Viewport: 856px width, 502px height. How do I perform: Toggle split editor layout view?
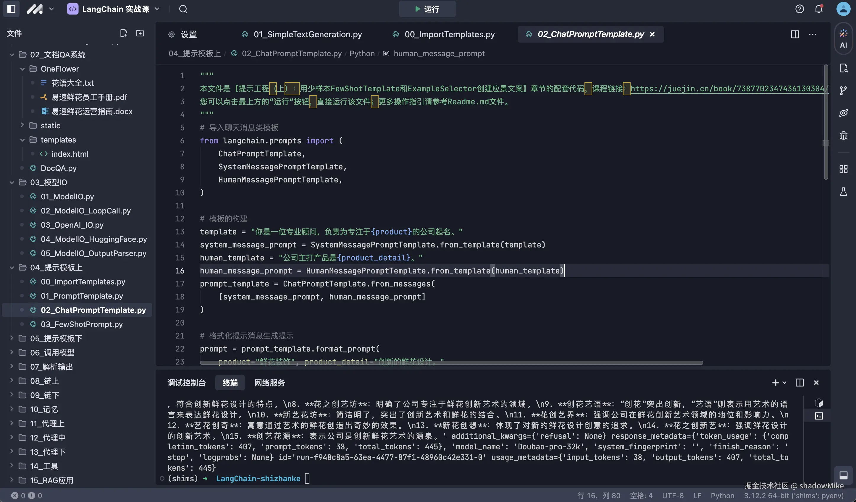pyautogui.click(x=795, y=34)
